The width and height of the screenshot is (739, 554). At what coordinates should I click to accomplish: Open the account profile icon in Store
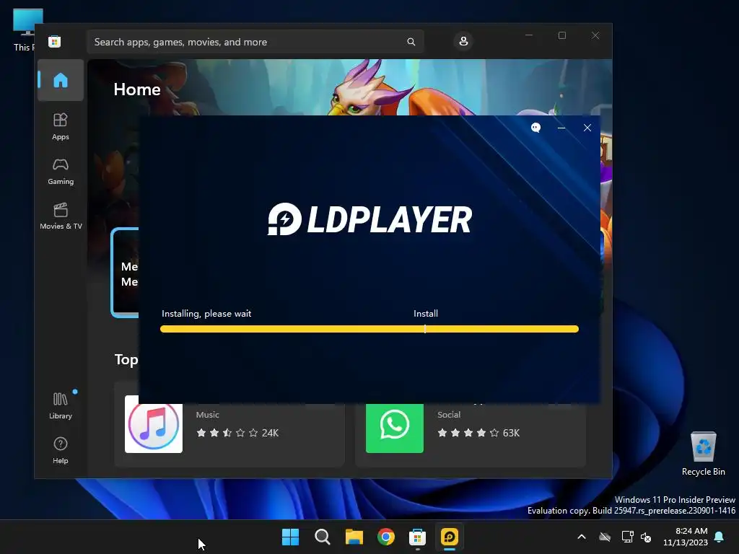point(463,41)
